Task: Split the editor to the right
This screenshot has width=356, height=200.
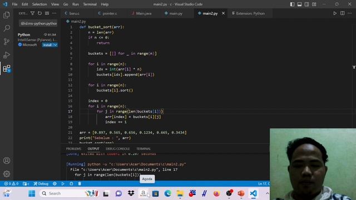Action: click(343, 13)
